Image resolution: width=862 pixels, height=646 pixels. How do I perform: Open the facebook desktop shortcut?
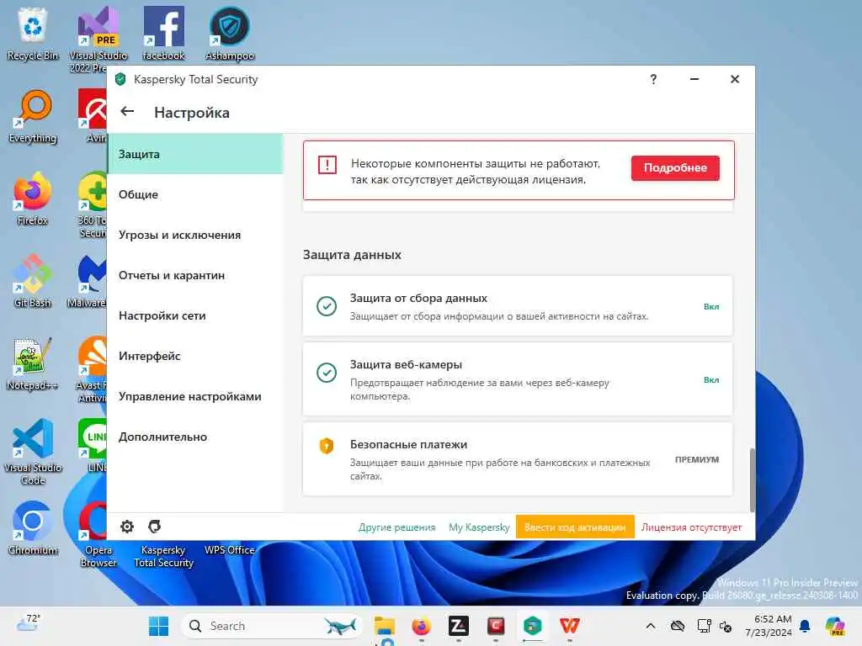pos(163,34)
